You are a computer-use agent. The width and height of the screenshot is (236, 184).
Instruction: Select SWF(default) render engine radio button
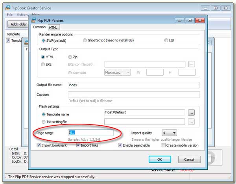coord(43,41)
